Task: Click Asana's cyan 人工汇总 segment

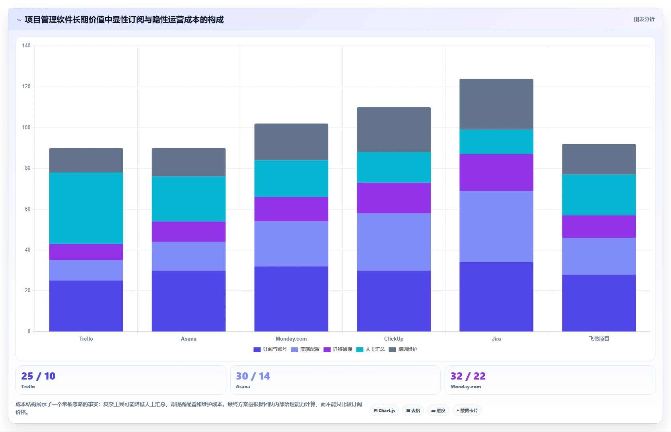Action: (x=189, y=199)
